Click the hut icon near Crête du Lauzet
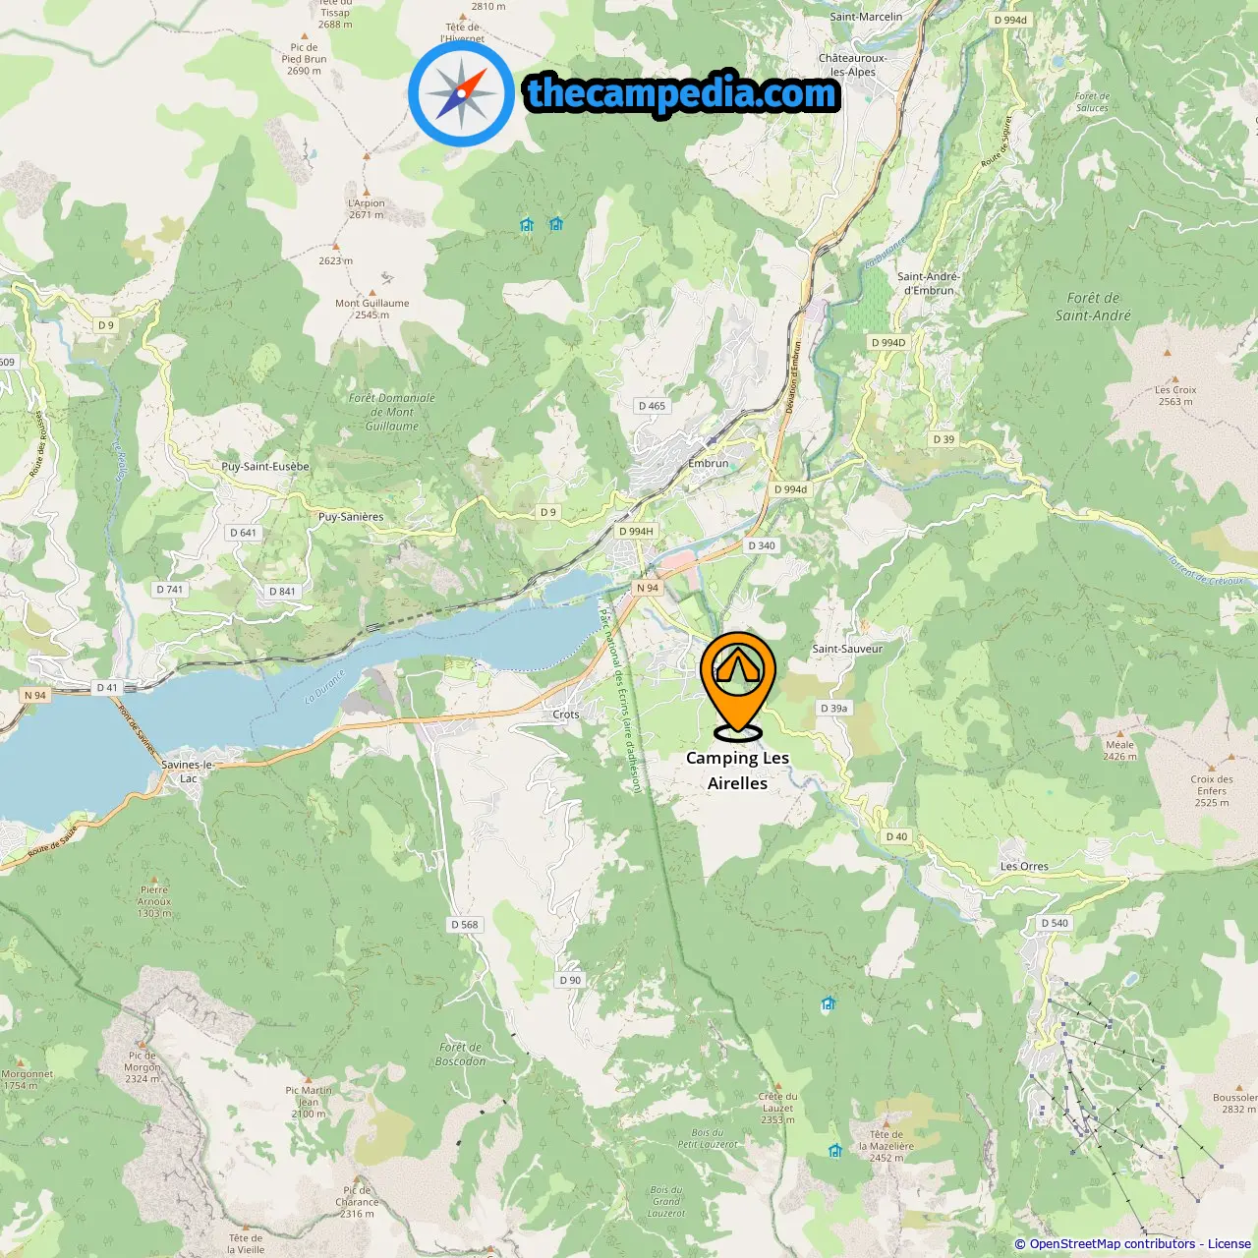 [x=828, y=1003]
